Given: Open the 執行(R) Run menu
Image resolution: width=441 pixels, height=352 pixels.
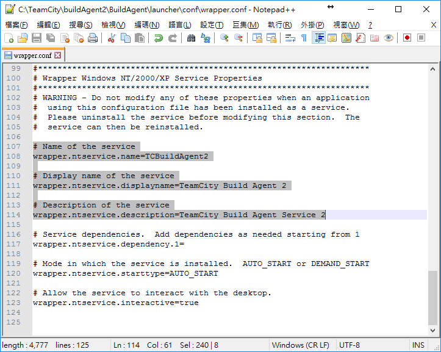Looking at the screenshot, I should click(279, 25).
